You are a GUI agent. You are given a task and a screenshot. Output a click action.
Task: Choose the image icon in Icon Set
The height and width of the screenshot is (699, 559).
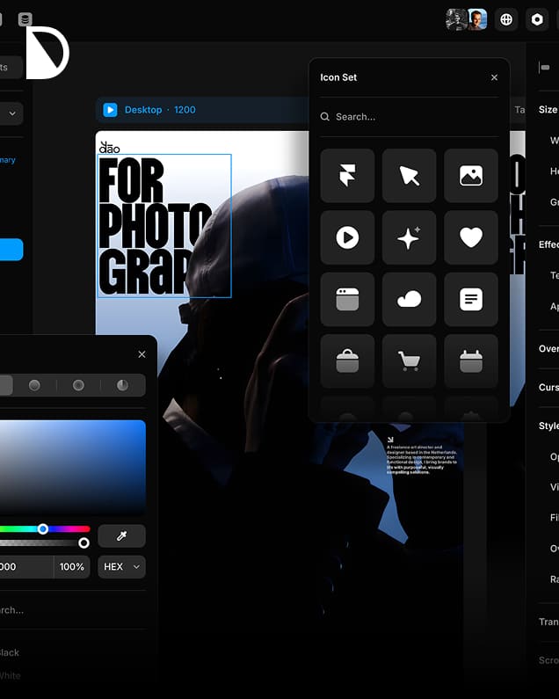click(471, 176)
